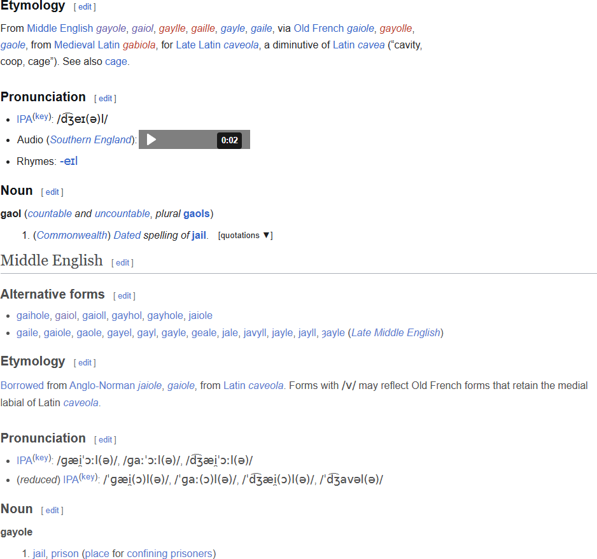Open the prisoners definition link
The width and height of the screenshot is (597, 559).
191,553
